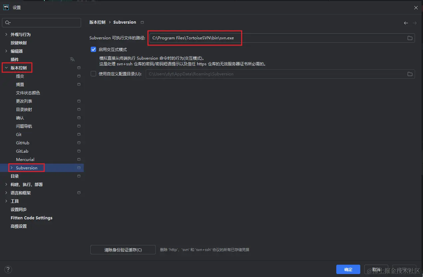The image size is (423, 277).
Task: Close the settings dialog window
Action: (x=416, y=7)
